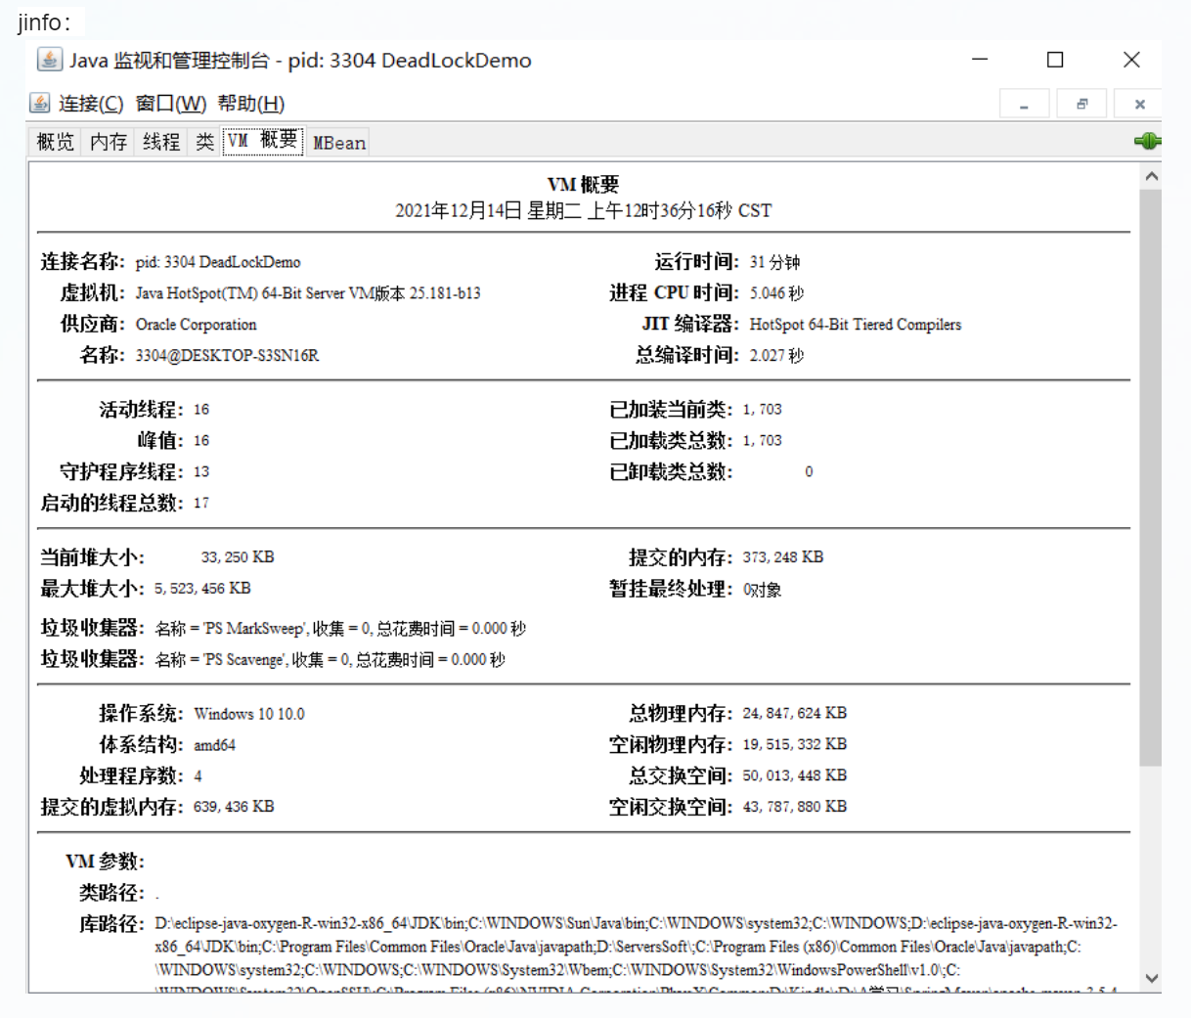Open the 帮助(H) menu
The width and height of the screenshot is (1191, 1018).
pos(251,104)
